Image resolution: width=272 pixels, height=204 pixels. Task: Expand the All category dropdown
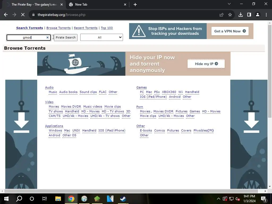[101, 37]
